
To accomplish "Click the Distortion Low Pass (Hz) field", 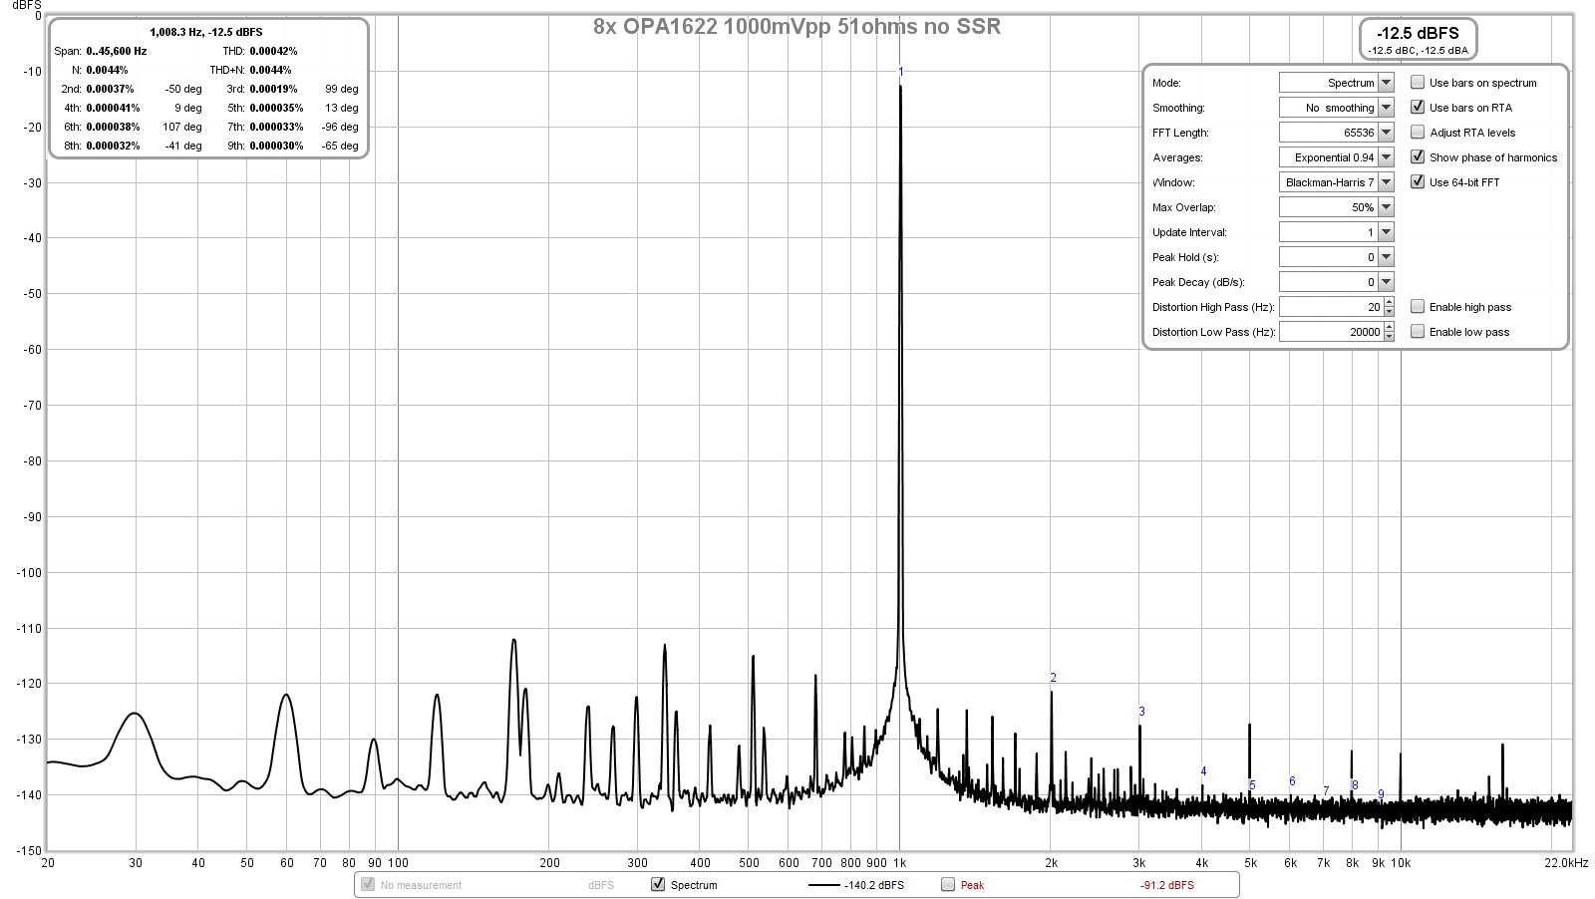I will coord(1331,332).
